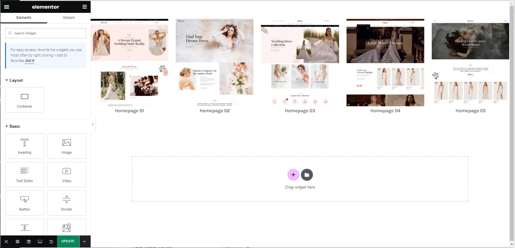Viewport: 515px width, 248px height.
Task: Switch responsive mode via monitor icon
Action: click(x=40, y=241)
